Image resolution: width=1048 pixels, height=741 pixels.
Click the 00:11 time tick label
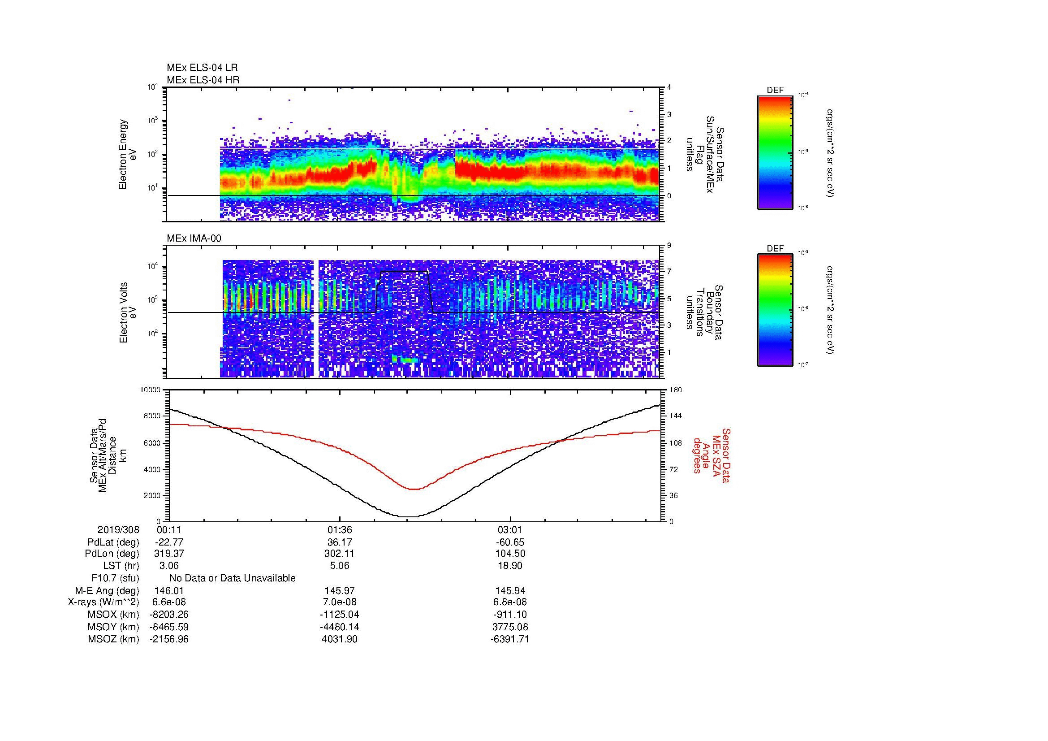169,529
